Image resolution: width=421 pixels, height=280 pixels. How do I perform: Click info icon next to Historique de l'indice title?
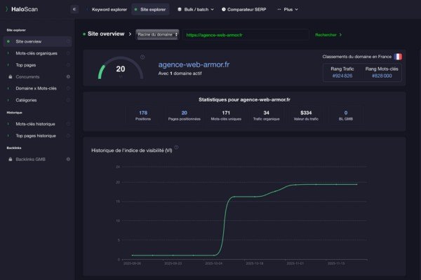pos(176,148)
